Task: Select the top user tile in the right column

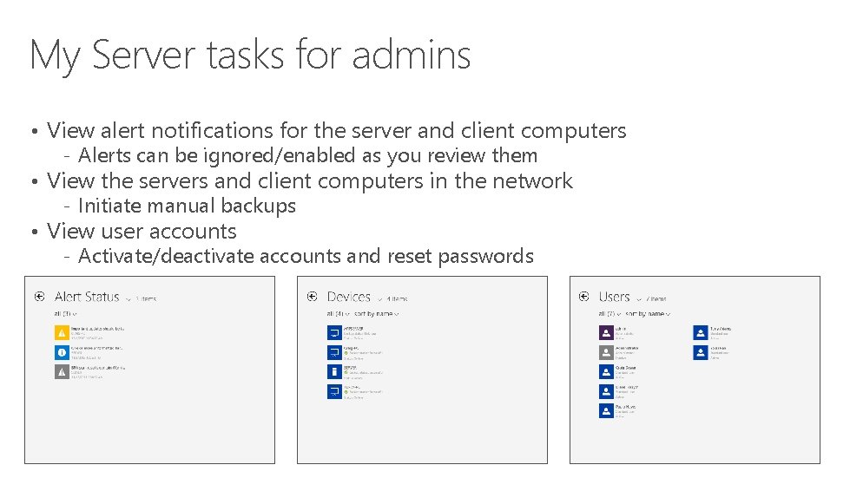Action: (701, 331)
